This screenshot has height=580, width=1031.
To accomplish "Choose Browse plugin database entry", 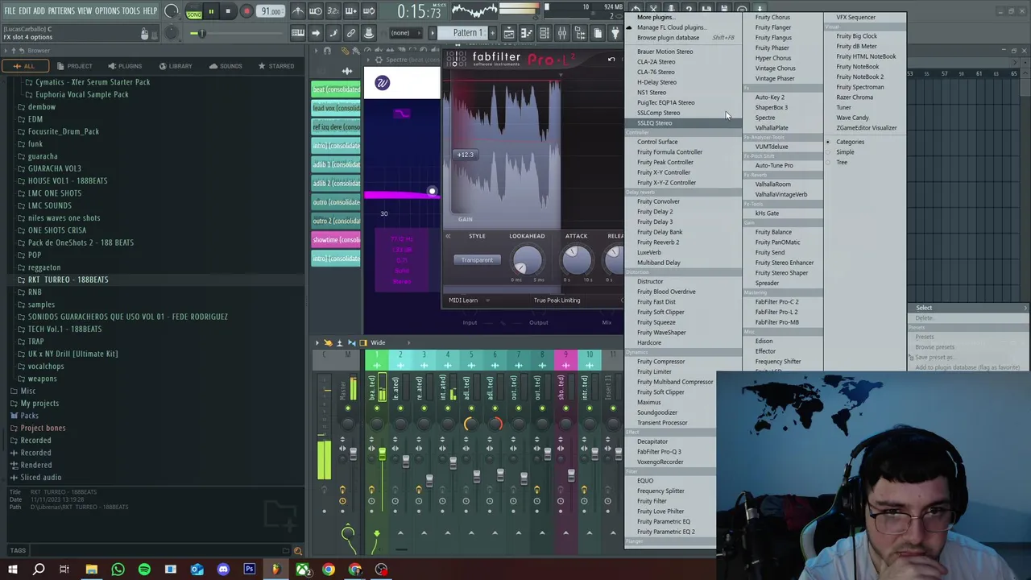I will [x=668, y=38].
